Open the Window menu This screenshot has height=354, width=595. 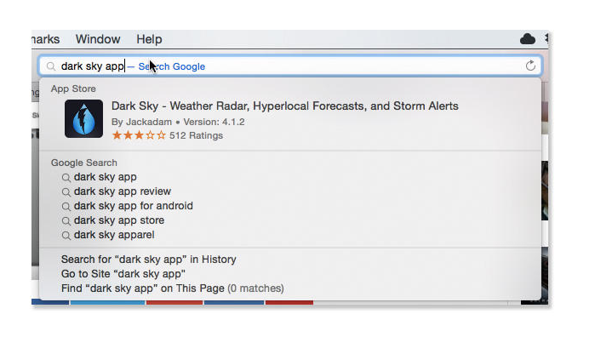(98, 39)
